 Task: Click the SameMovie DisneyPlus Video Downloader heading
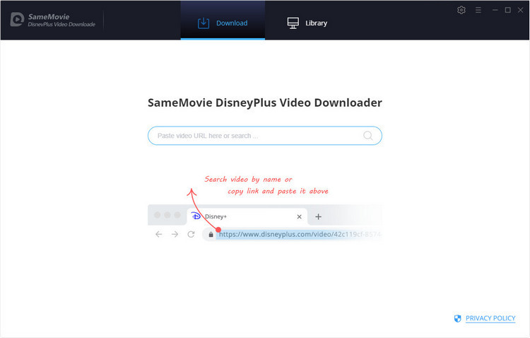click(265, 103)
